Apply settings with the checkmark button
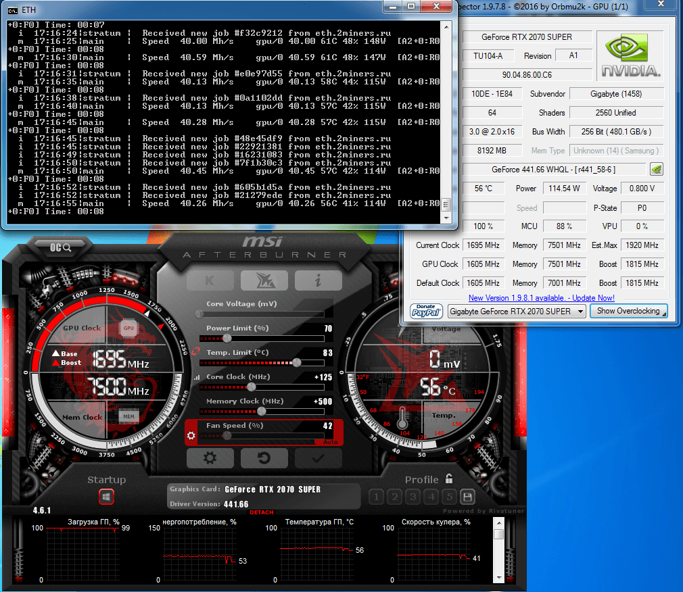The width and height of the screenshot is (683, 592). (x=318, y=458)
